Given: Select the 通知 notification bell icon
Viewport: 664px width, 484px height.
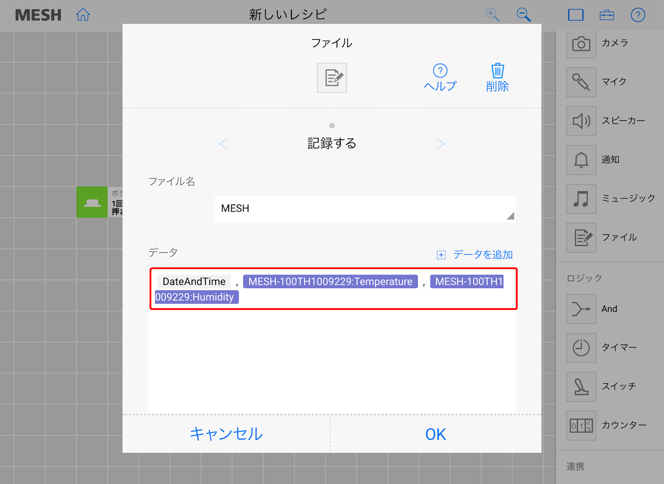Looking at the screenshot, I should (x=581, y=160).
